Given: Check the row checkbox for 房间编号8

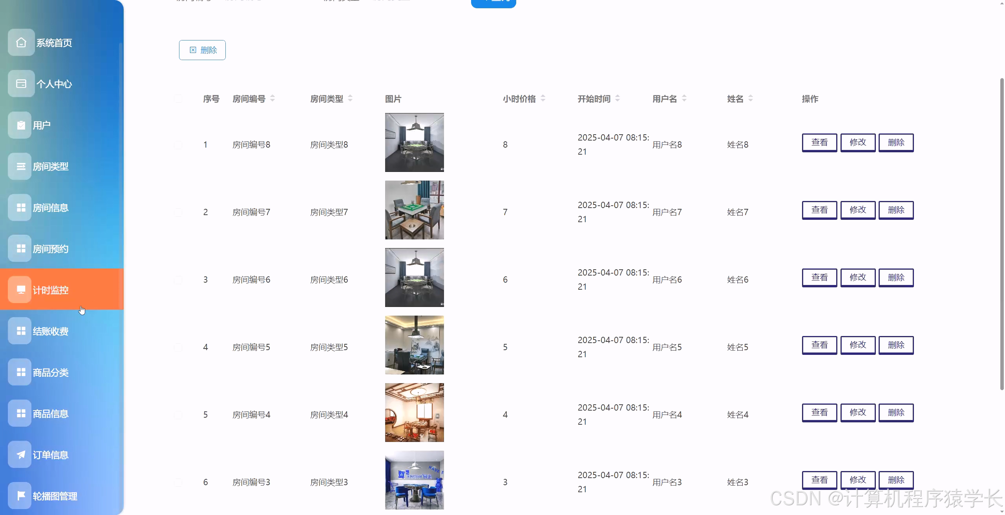Looking at the screenshot, I should [179, 144].
